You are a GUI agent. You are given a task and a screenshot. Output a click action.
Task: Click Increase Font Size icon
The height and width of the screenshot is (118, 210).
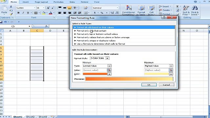point(48,8)
